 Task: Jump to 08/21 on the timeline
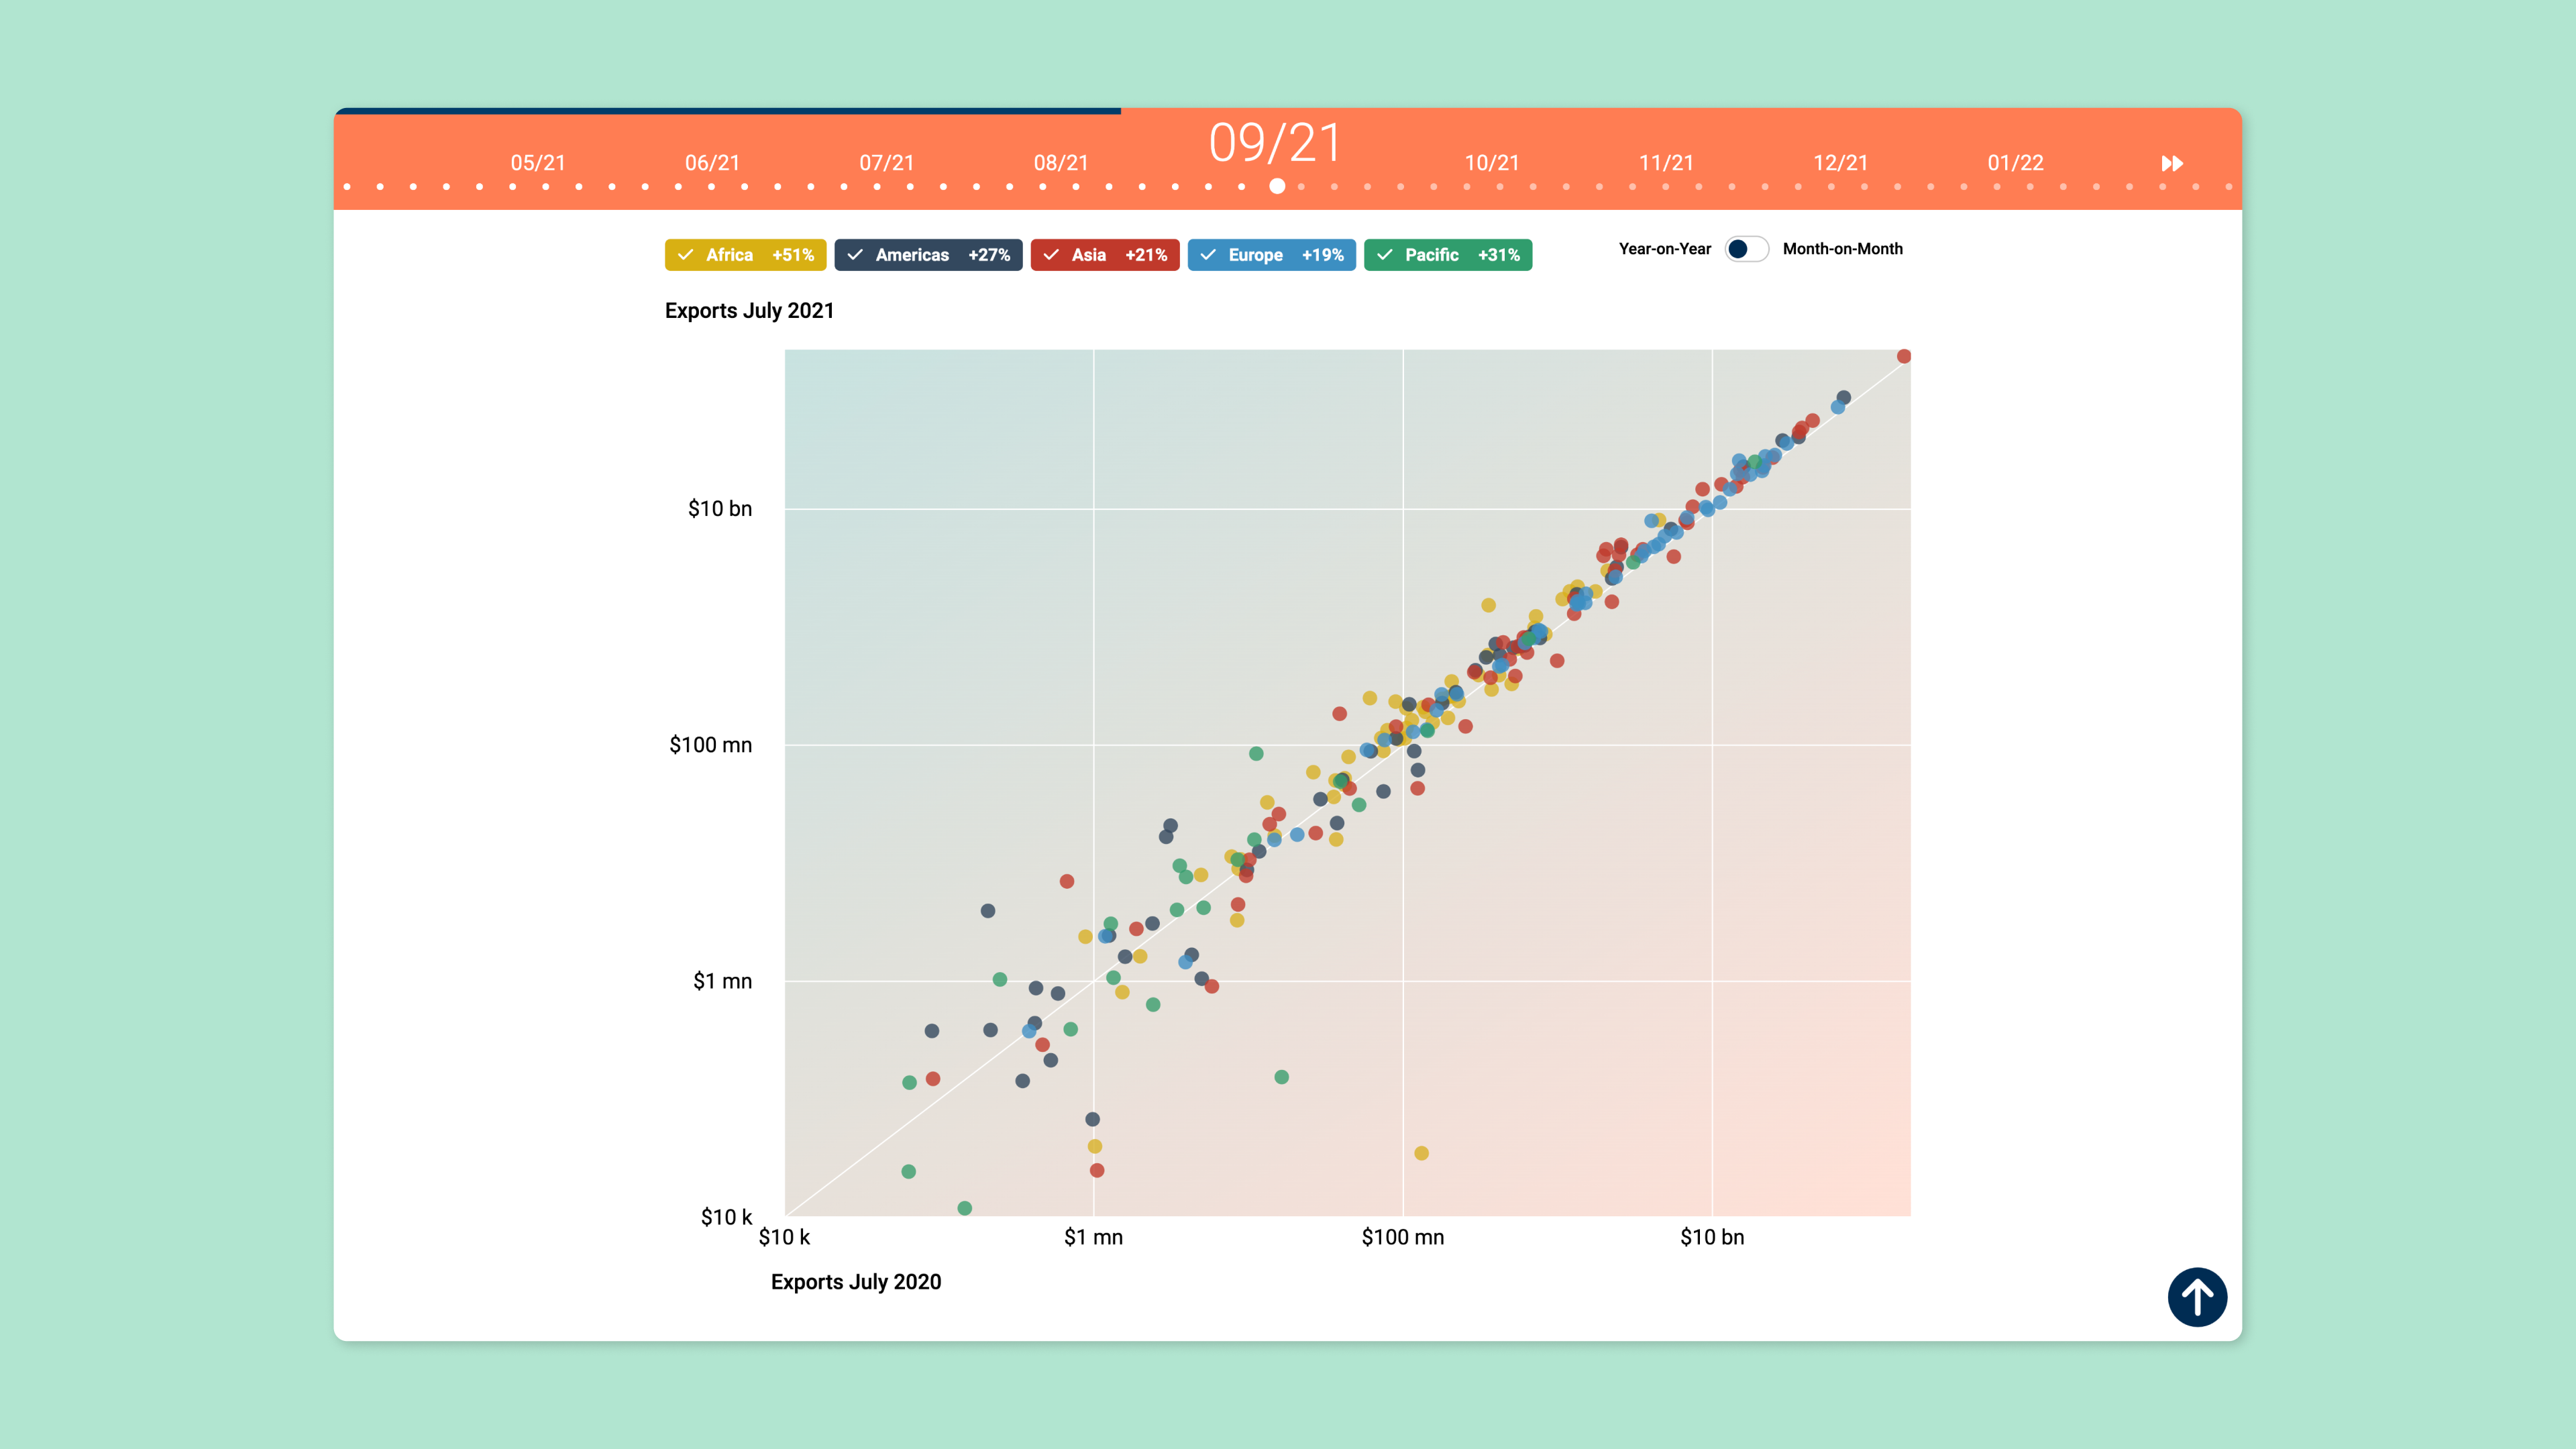(1061, 163)
